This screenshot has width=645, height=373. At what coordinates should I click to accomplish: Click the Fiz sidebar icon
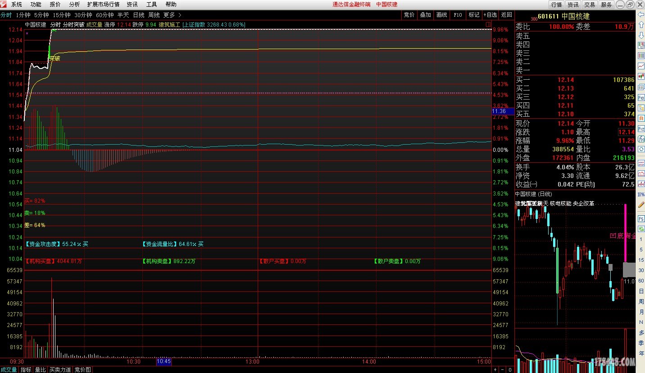coord(641,128)
